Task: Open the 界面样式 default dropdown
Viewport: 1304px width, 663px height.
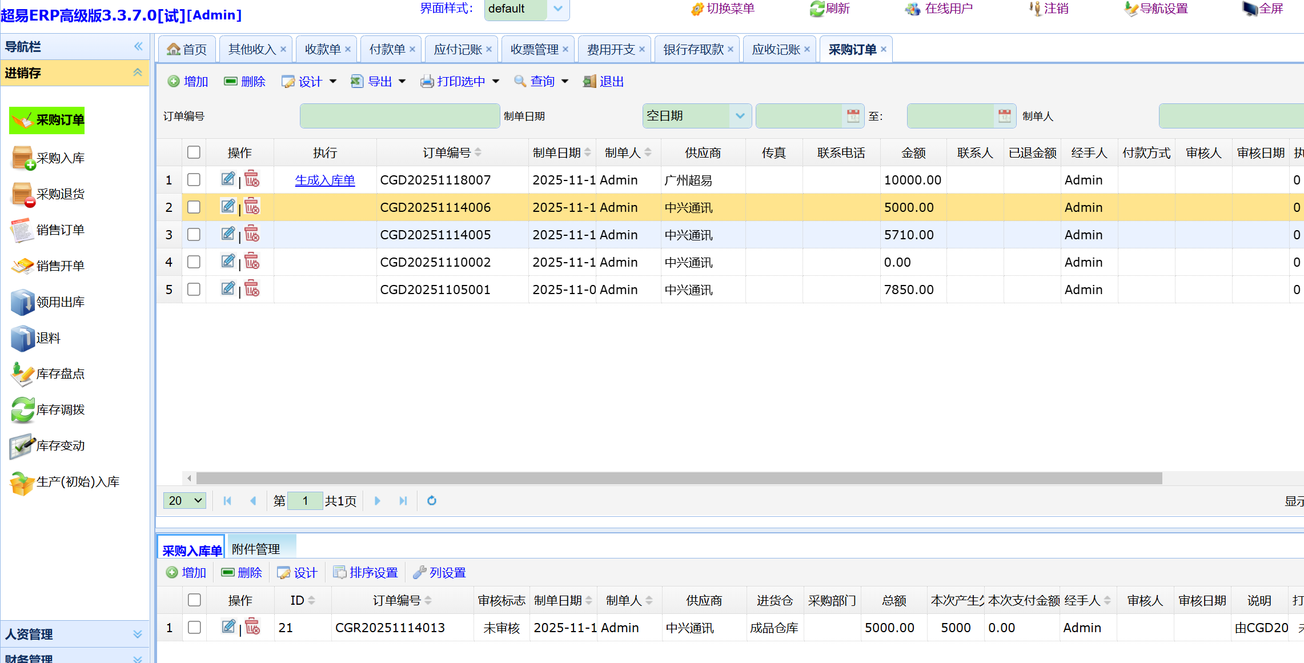Action: point(558,9)
